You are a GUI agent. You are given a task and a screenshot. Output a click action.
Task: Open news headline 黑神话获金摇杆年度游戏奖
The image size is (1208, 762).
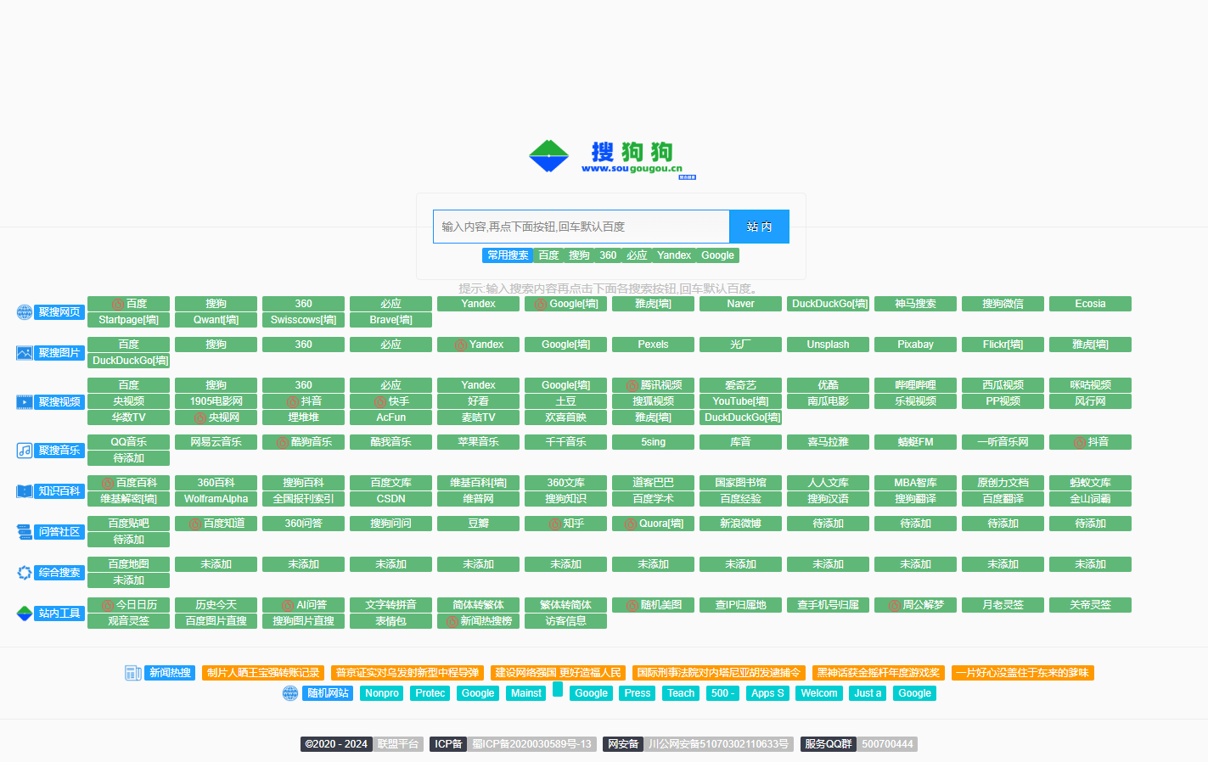(879, 673)
